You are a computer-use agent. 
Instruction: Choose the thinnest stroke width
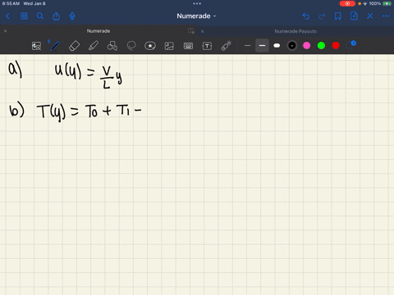pos(247,46)
